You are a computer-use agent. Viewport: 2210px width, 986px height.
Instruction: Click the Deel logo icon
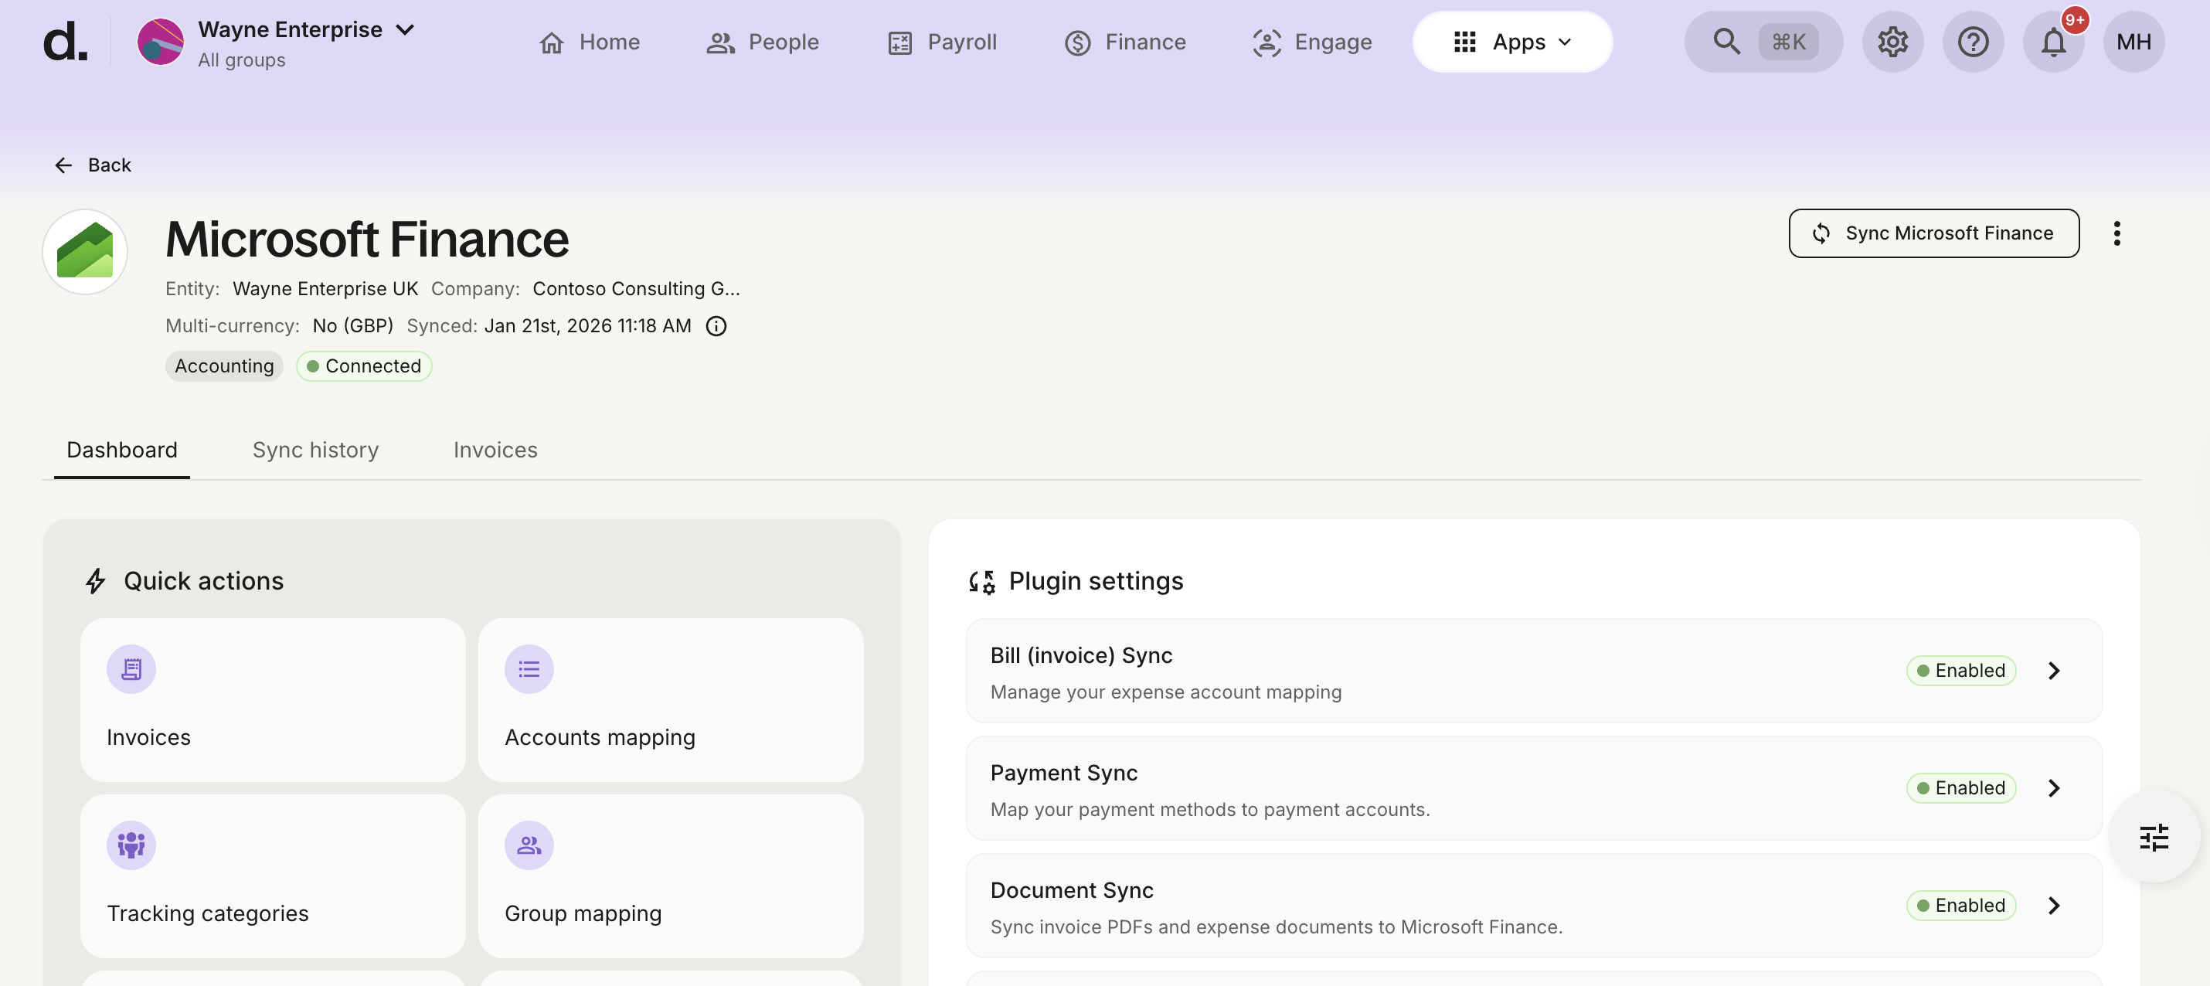click(x=65, y=41)
